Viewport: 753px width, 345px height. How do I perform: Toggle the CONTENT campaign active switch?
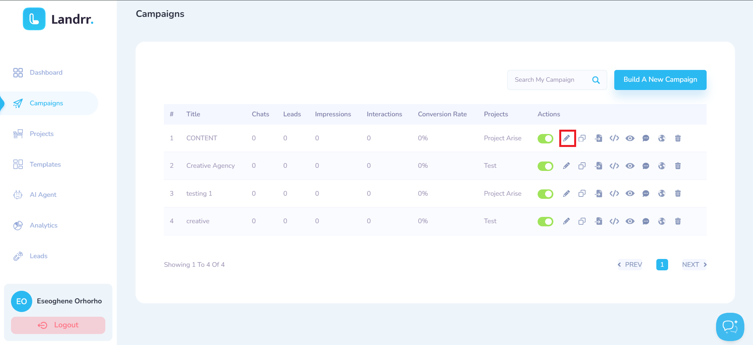pos(545,139)
